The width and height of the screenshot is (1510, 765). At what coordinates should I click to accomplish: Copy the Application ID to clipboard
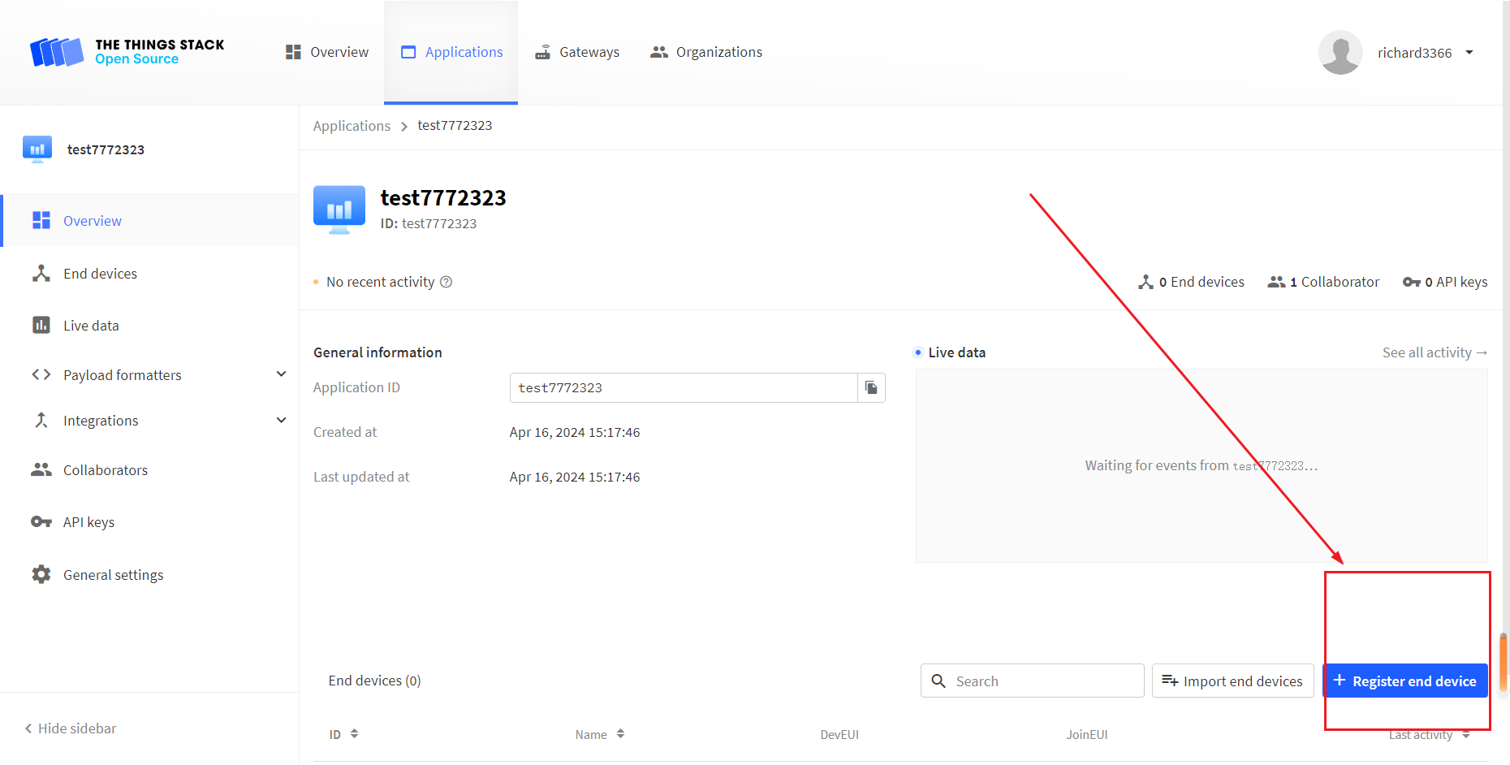[x=871, y=387]
